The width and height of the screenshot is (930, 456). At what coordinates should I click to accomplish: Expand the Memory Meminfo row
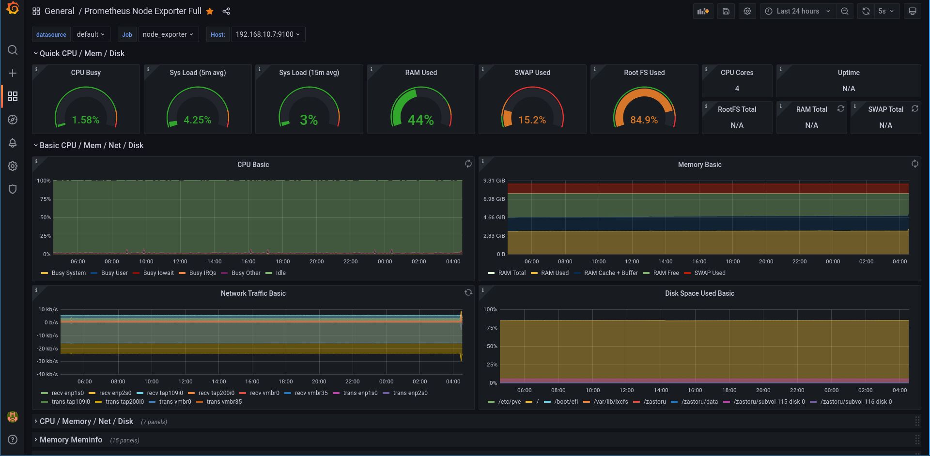[71, 440]
